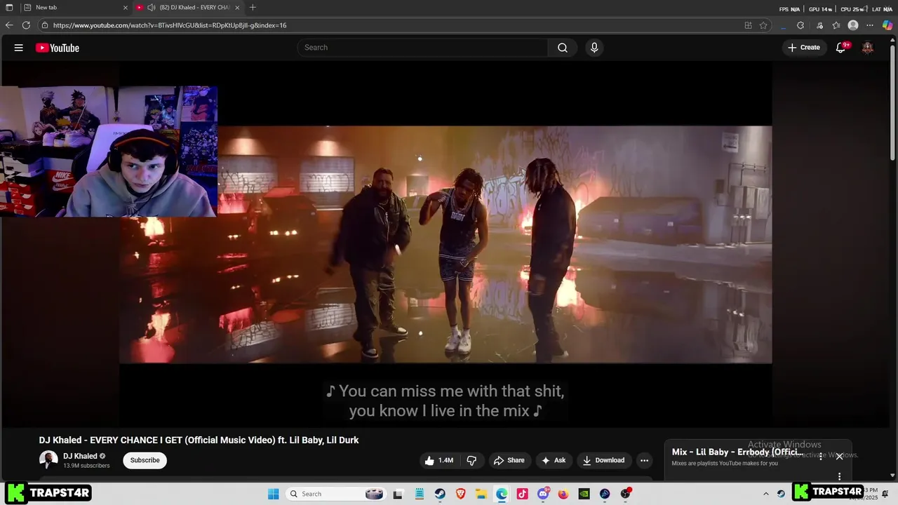Open a new browser tab with plus
898x505 pixels.
[253, 8]
